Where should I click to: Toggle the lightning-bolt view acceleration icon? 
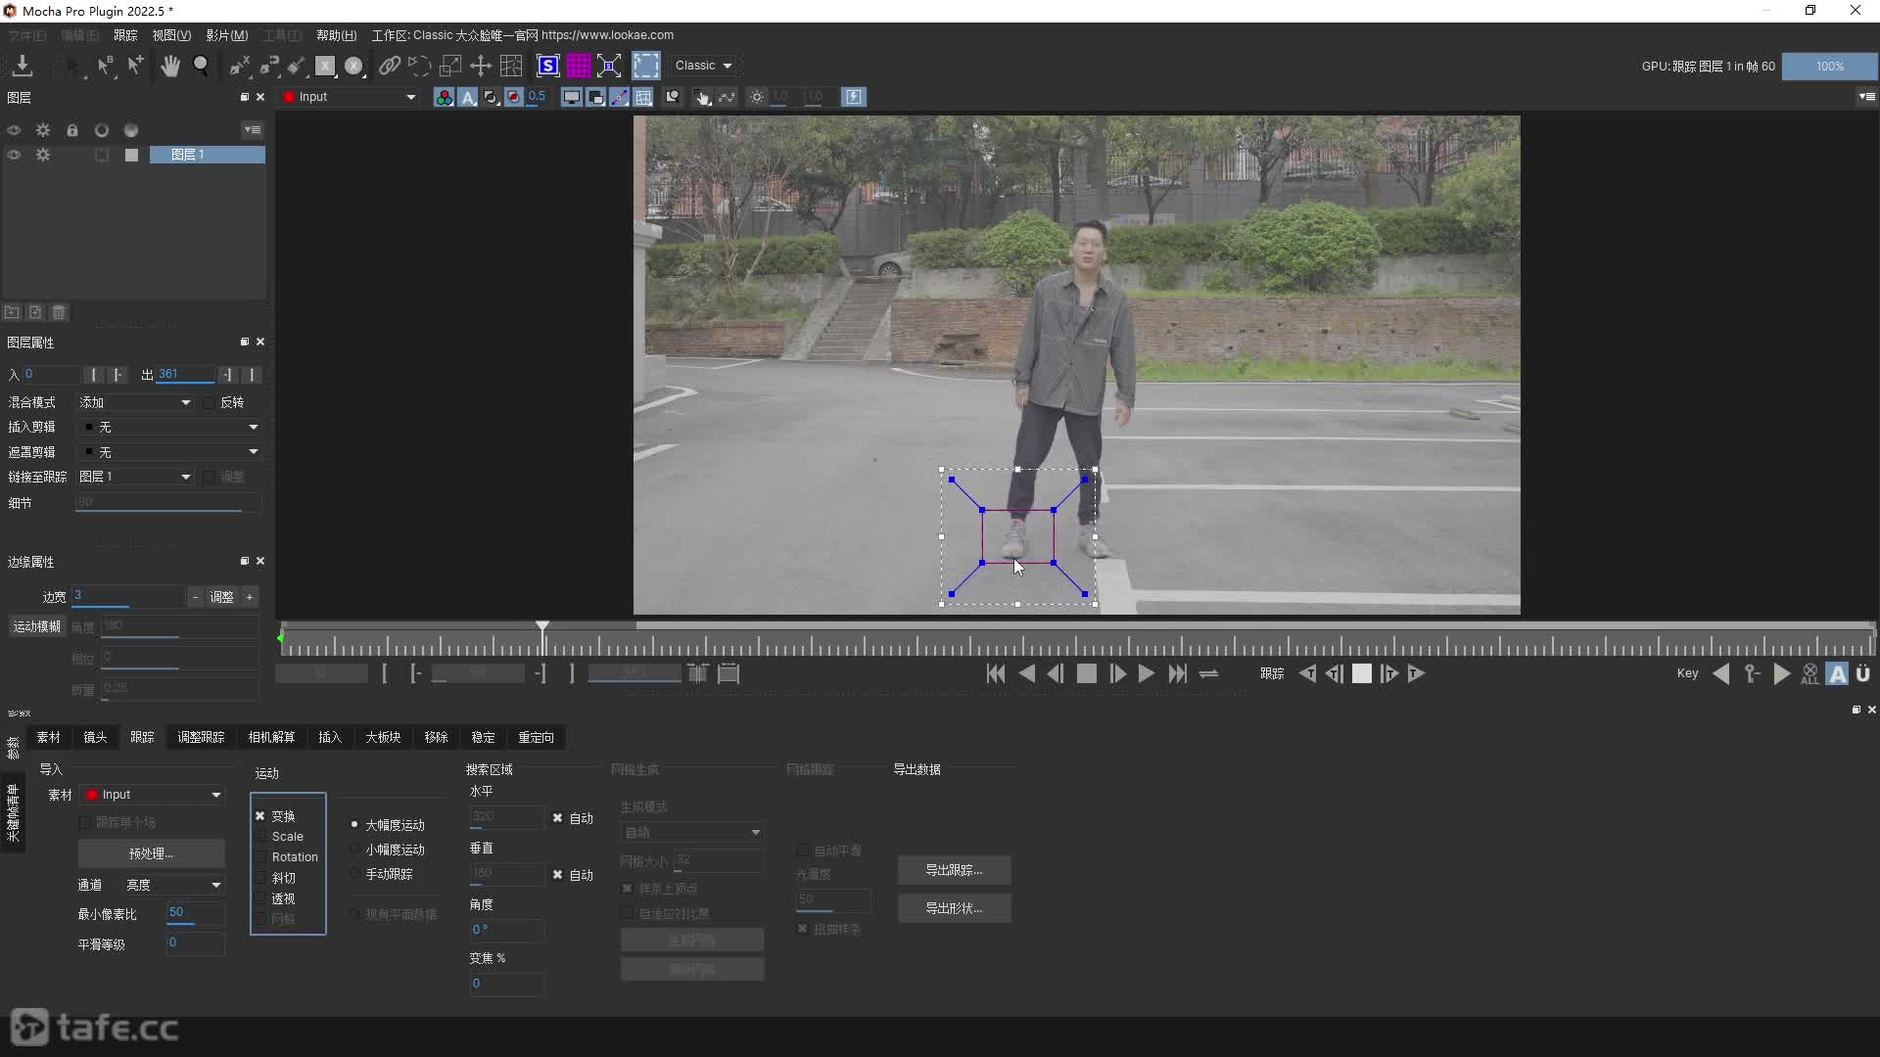(854, 97)
